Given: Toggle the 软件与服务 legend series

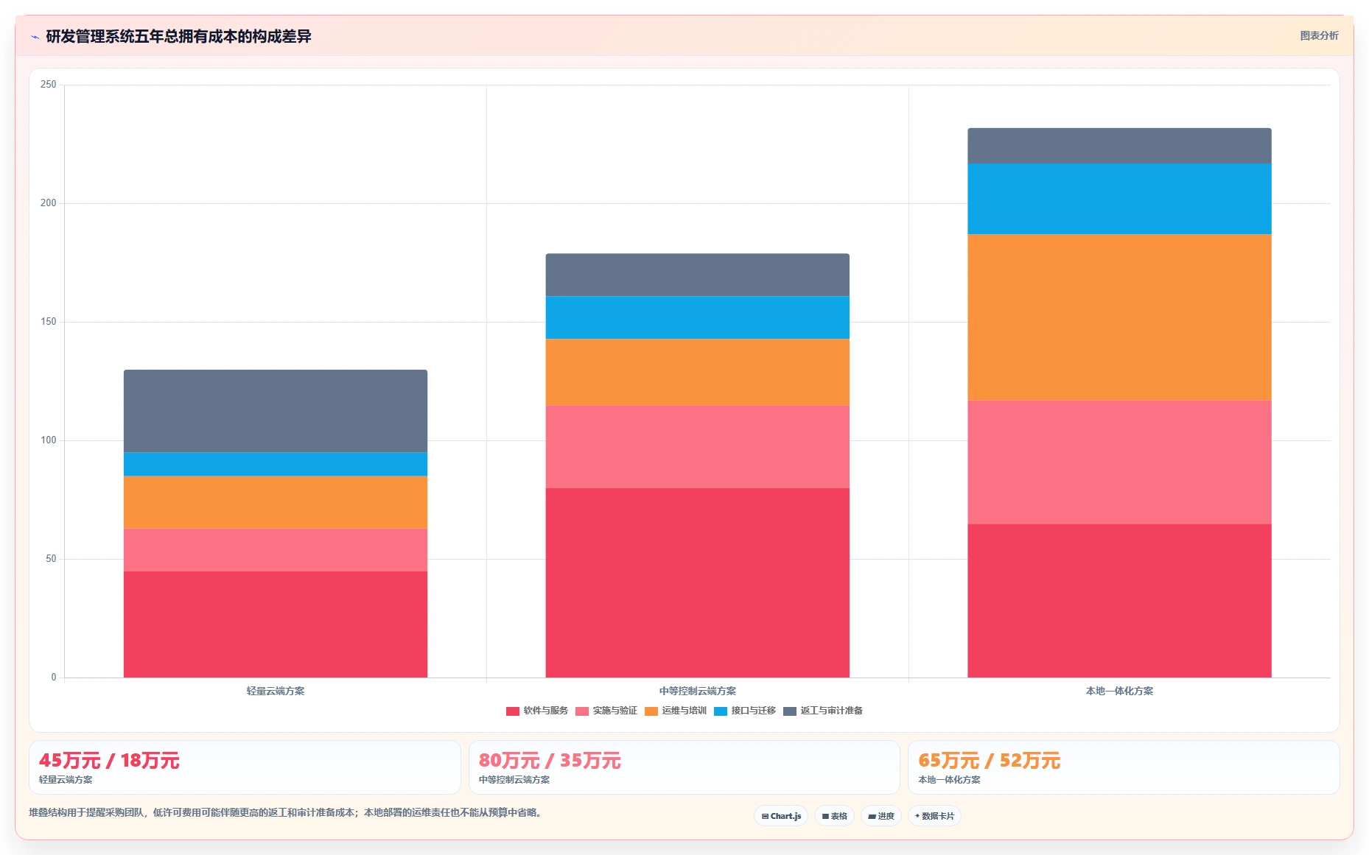Looking at the screenshot, I should pos(537,711).
